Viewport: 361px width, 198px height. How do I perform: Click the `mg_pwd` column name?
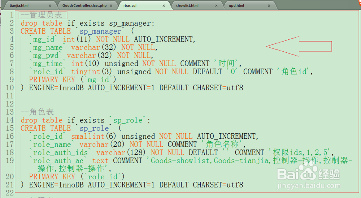coord(45,56)
